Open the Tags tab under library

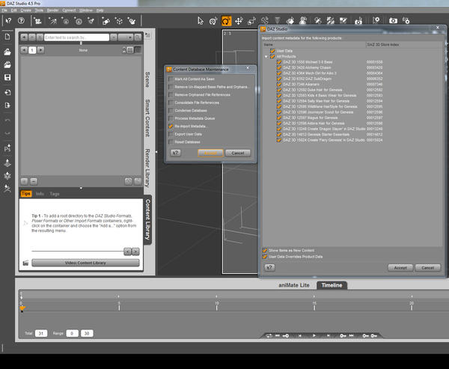55,194
